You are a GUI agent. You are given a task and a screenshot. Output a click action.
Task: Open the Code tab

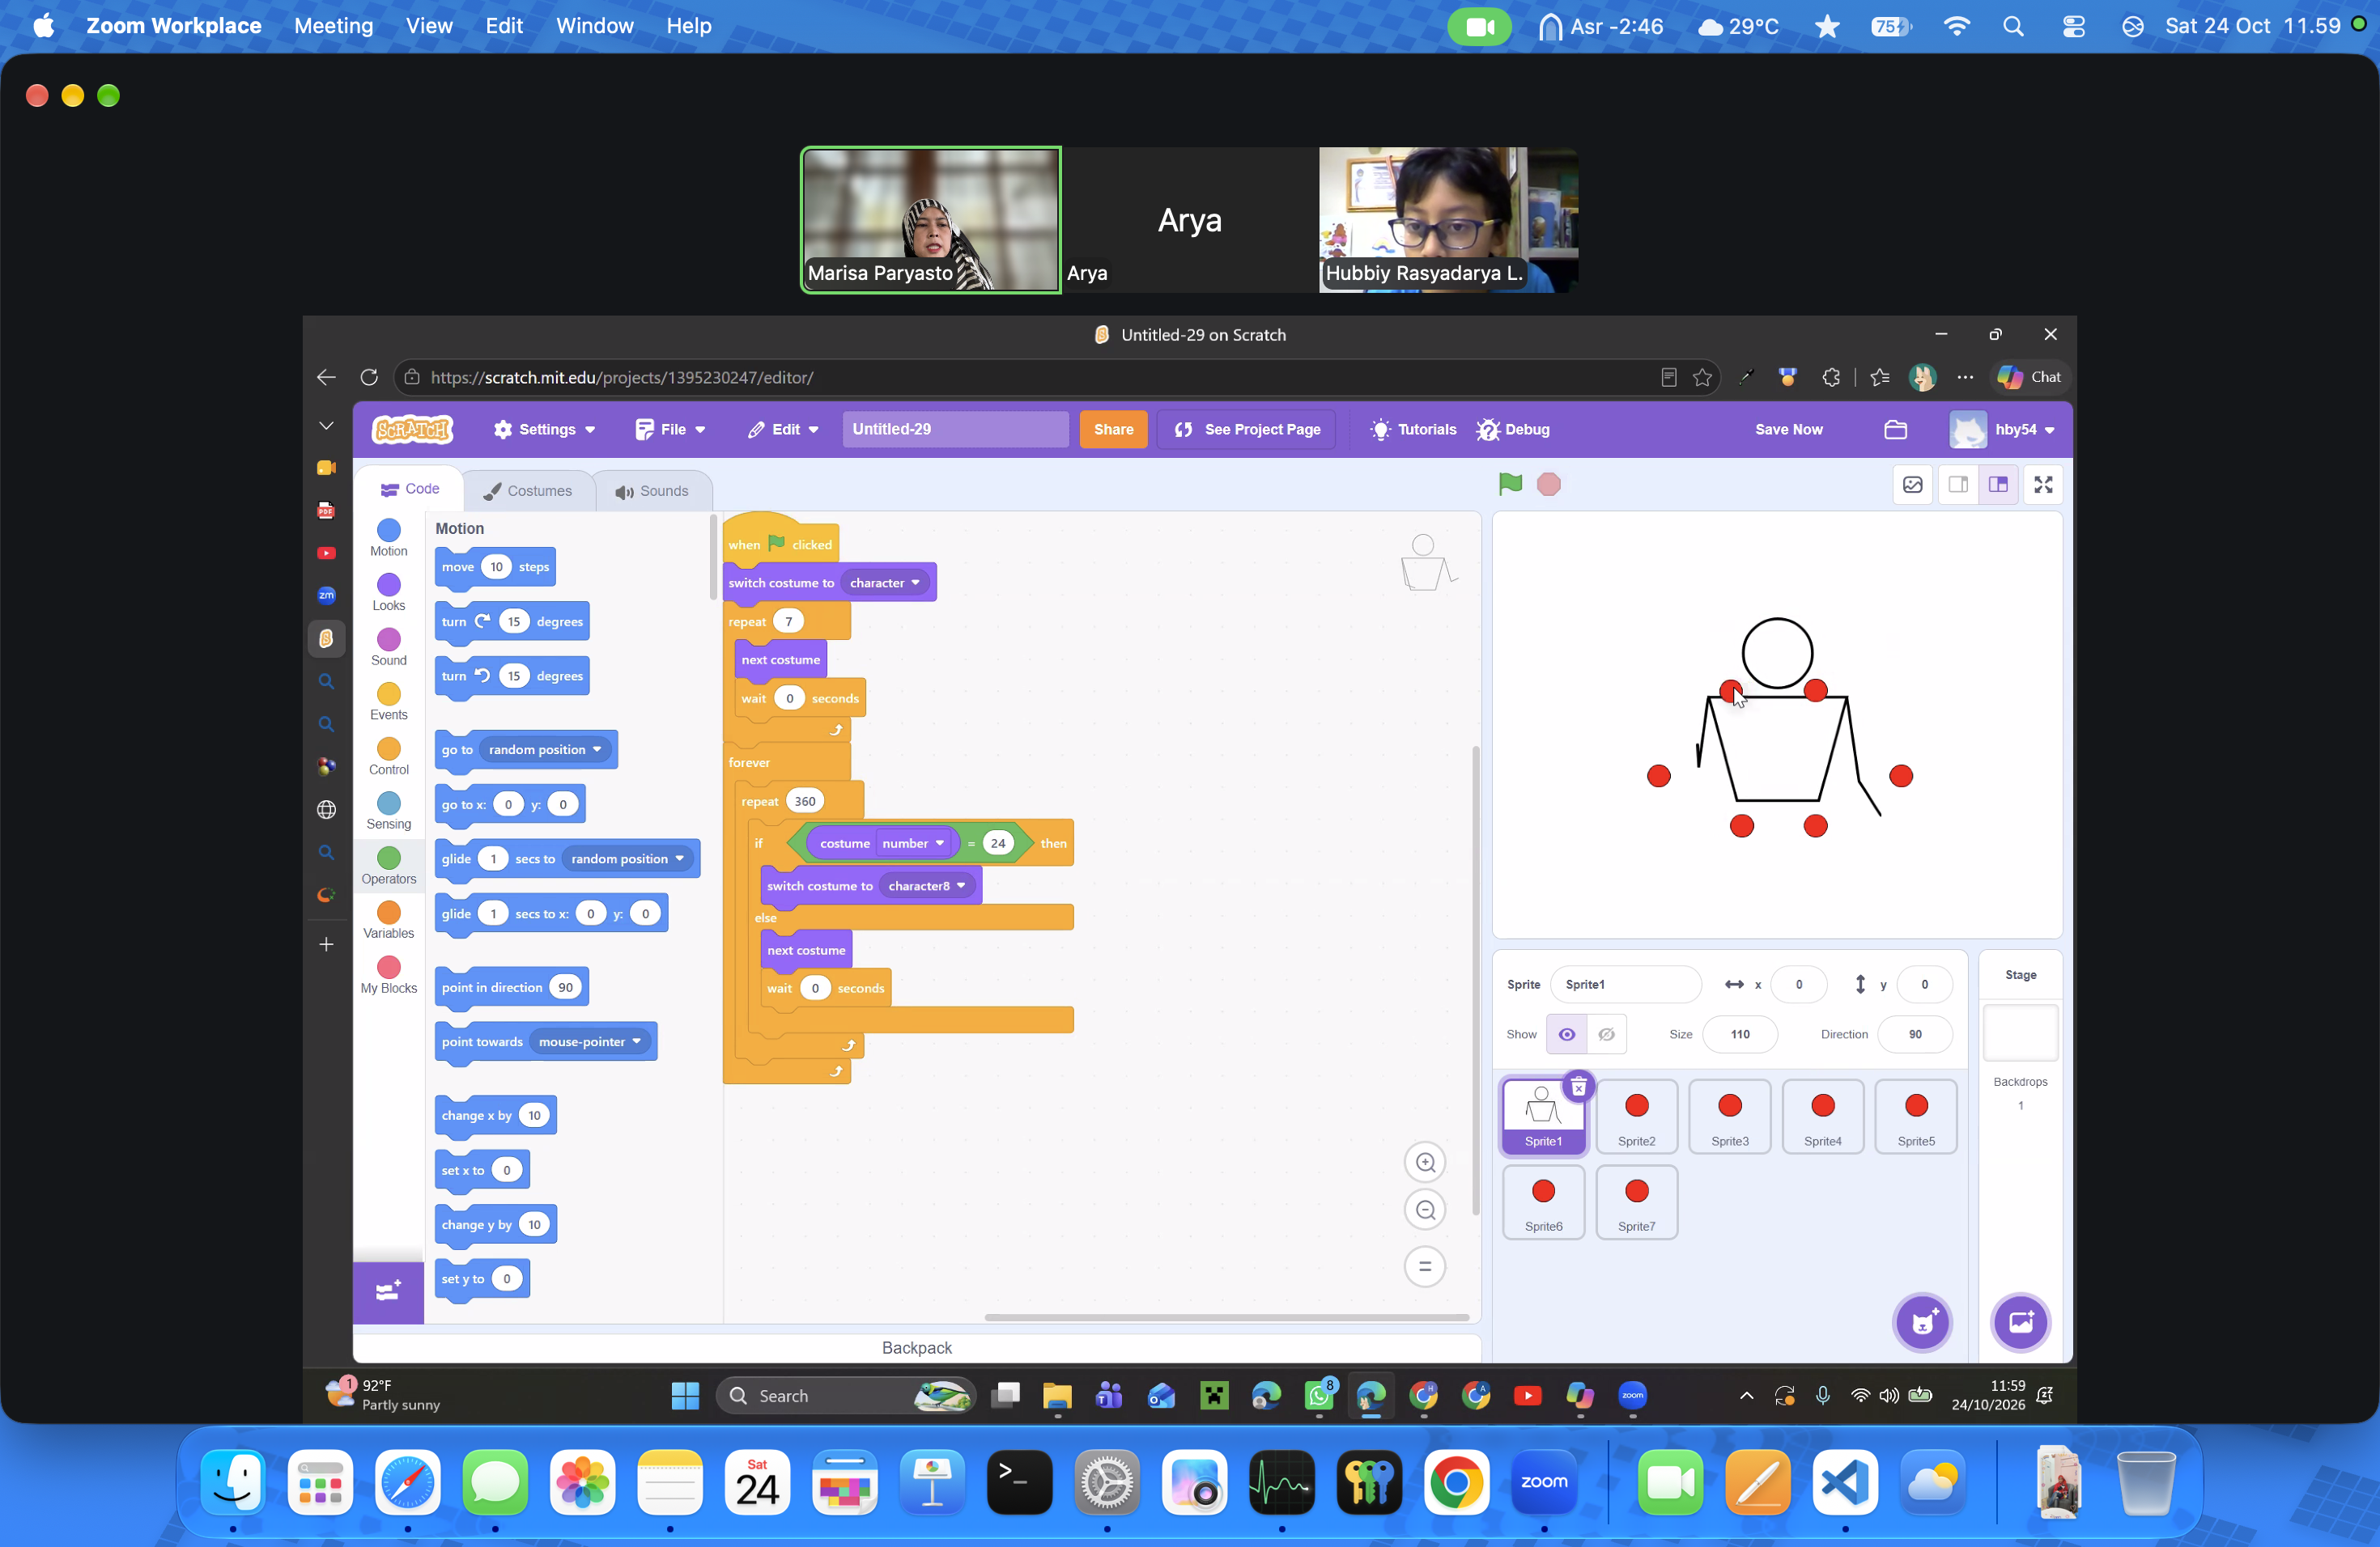click(410, 489)
